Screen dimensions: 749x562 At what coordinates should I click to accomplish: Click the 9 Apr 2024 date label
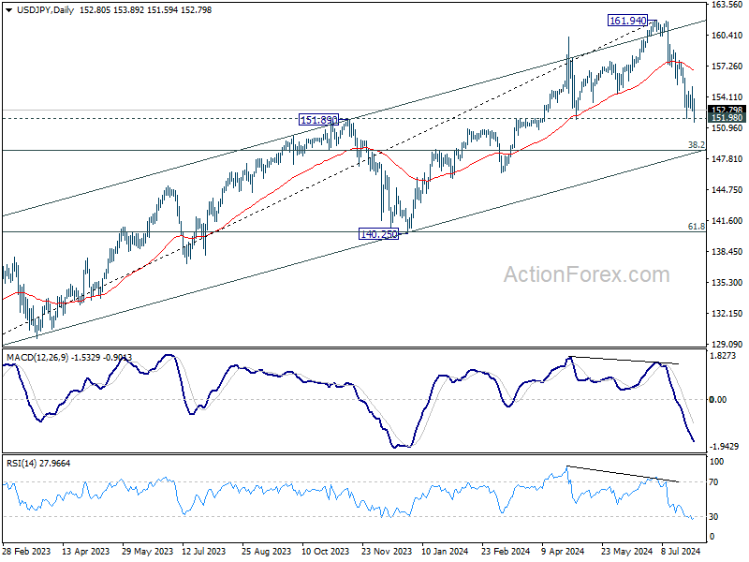pos(563,551)
